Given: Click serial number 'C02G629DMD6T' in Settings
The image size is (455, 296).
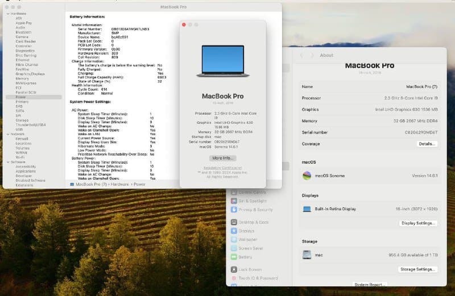Looking at the screenshot, I should [421, 132].
